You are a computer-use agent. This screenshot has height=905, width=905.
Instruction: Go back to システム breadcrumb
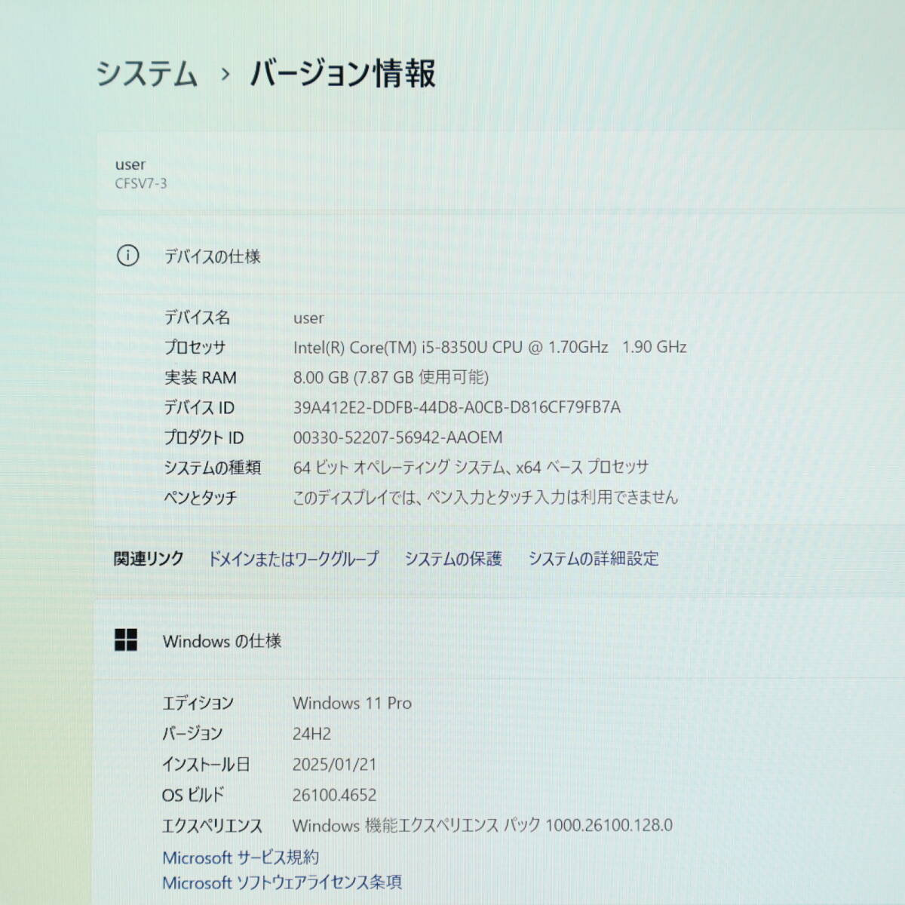pos(147,74)
